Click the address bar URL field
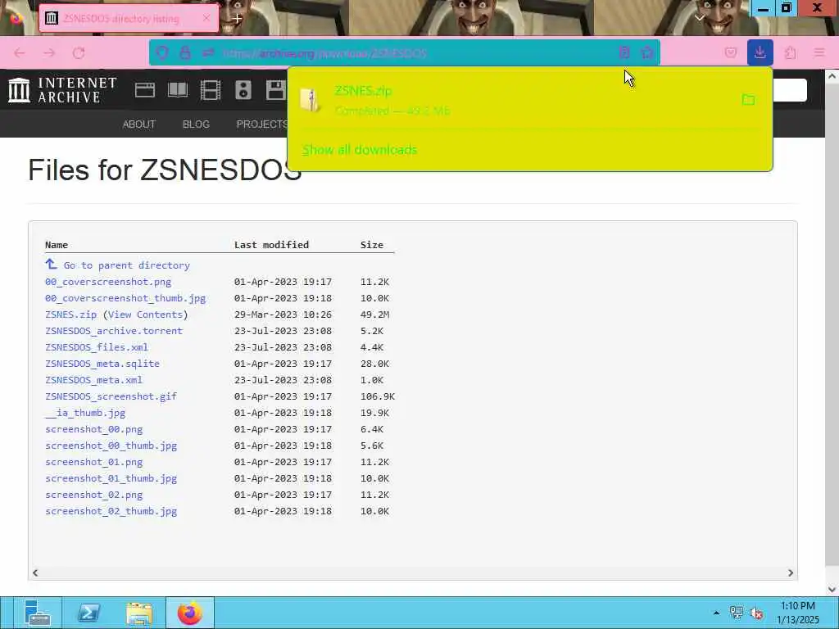The height and width of the screenshot is (629, 839). tap(404, 53)
